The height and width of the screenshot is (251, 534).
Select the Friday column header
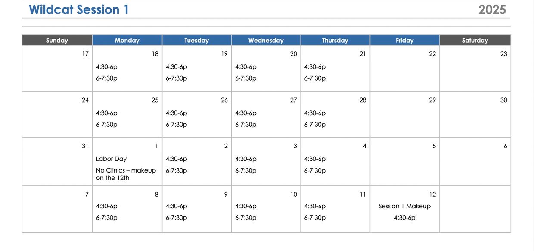404,40
